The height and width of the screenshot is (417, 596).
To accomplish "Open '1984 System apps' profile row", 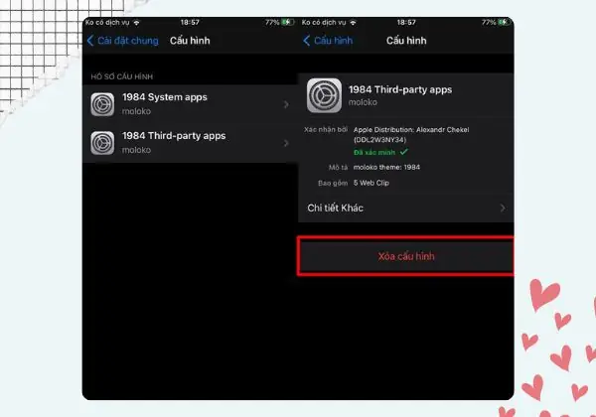I will point(190,104).
